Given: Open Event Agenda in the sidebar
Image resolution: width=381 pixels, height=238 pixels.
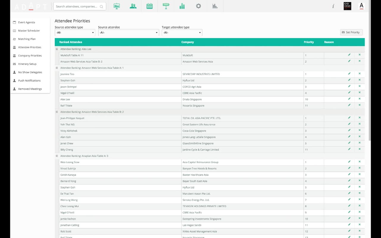Looking at the screenshot, I should [26, 22].
